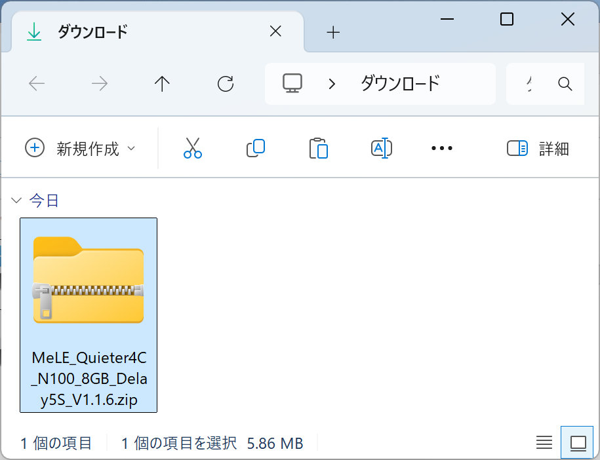Switch to details list view layout

click(544, 443)
